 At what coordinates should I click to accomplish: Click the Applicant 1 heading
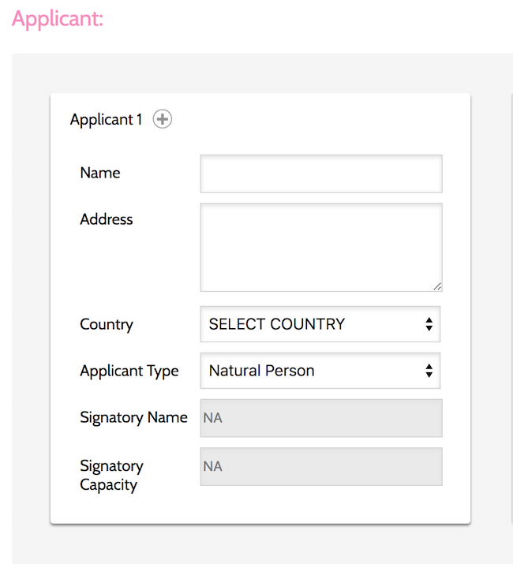[x=106, y=120]
